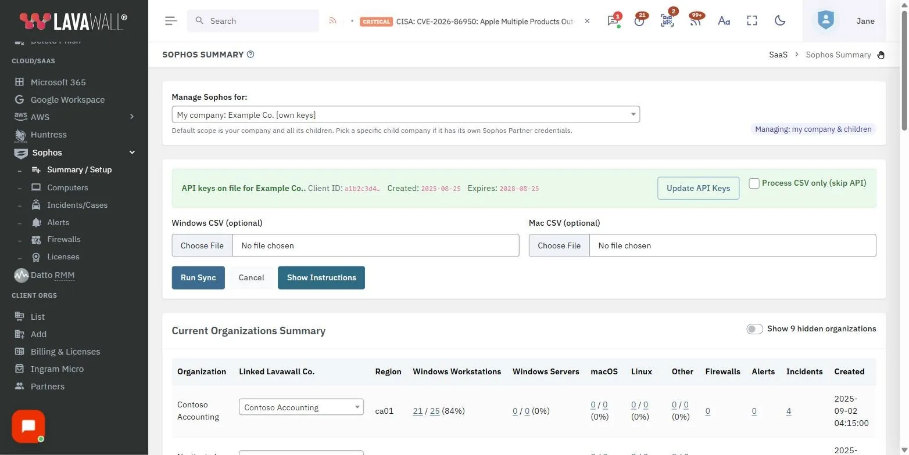
Task: Click the font size Aa icon
Action: 724,21
